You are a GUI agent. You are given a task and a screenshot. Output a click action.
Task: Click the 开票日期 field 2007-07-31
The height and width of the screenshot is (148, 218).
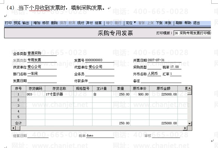click(x=164, y=60)
